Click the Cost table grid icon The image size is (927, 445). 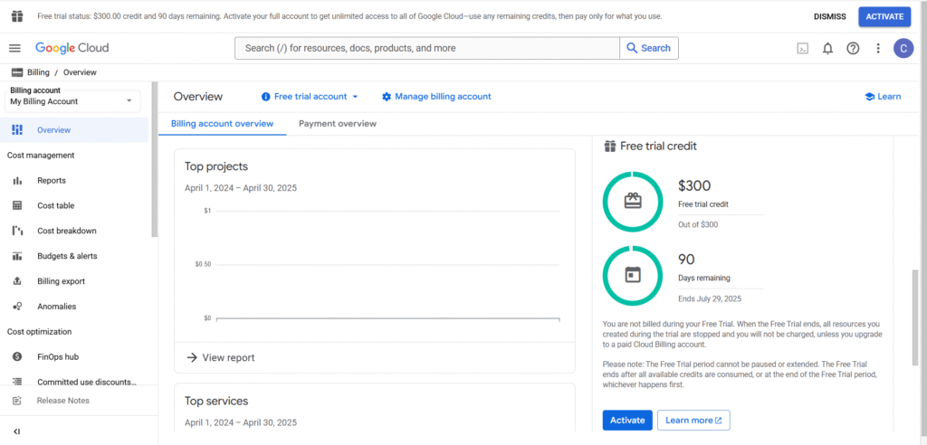(x=17, y=205)
